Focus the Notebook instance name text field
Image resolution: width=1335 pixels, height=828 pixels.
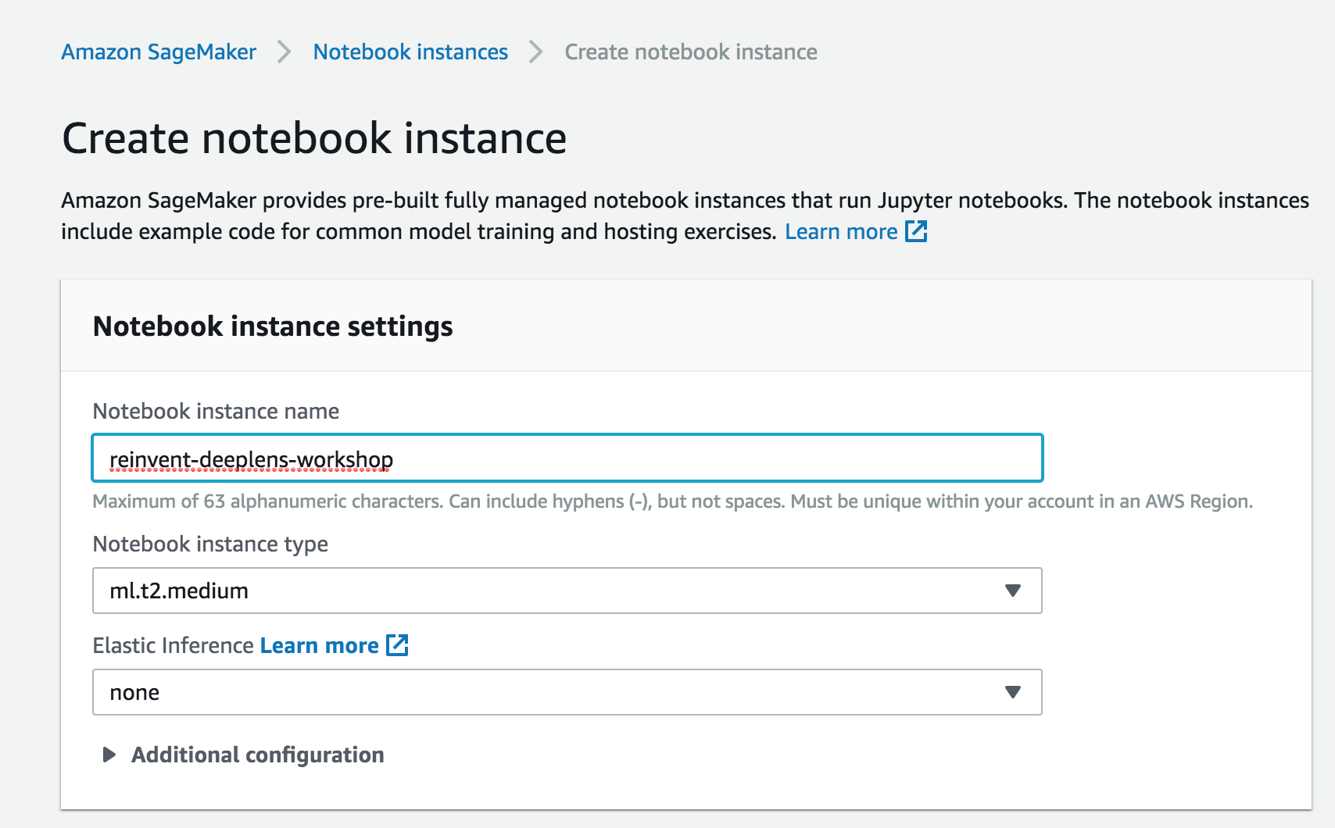pyautogui.click(x=567, y=459)
